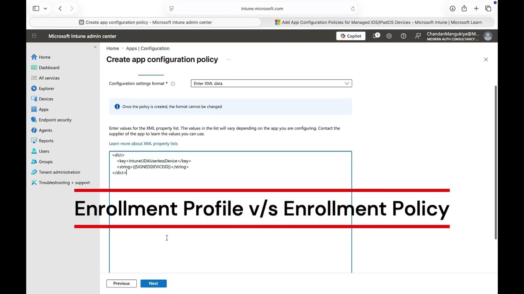Image resolution: width=524 pixels, height=294 pixels.
Task: Open Users in the sidebar
Action: [x=40, y=151]
